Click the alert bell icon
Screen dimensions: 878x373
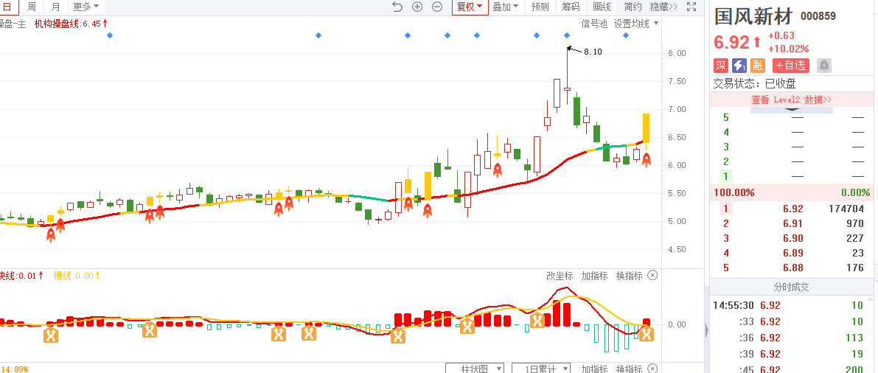(x=823, y=66)
